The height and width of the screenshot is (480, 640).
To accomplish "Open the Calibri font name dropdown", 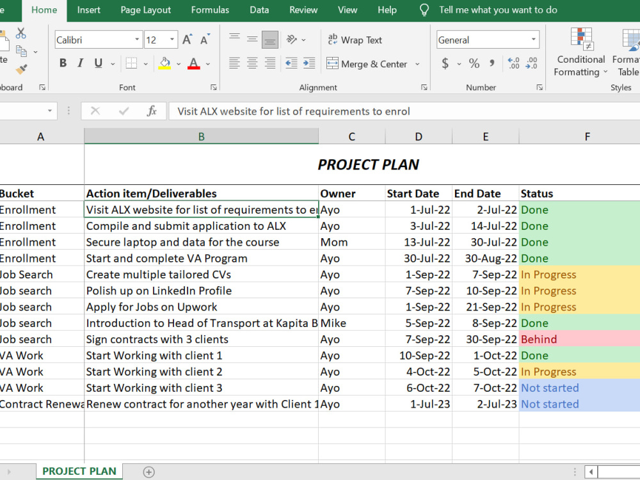I will pyautogui.click(x=137, y=40).
